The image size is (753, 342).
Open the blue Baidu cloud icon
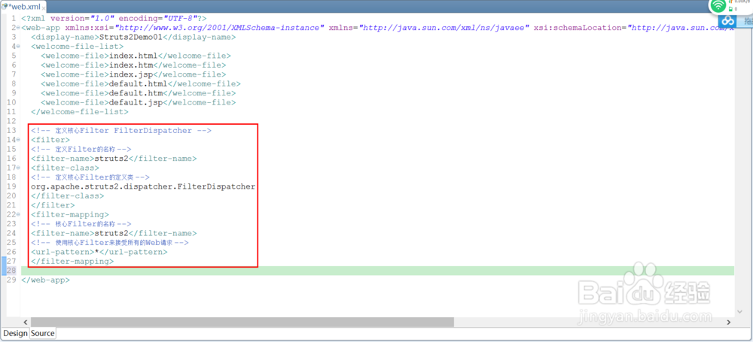point(729,21)
